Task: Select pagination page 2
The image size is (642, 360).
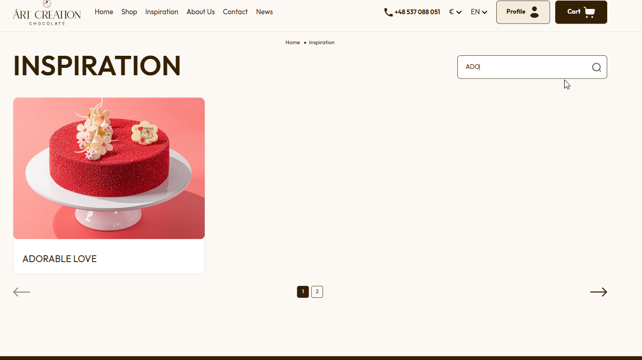Action: point(317,292)
